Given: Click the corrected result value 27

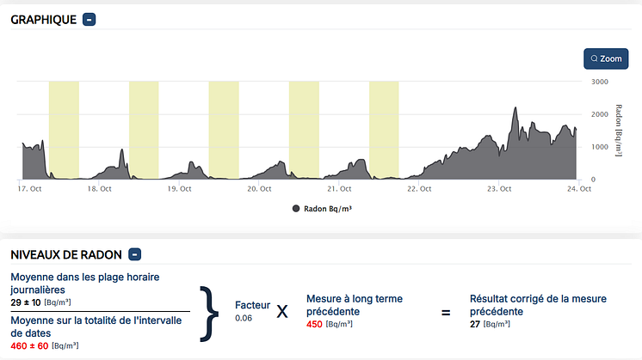Looking at the screenshot, I should (x=474, y=324).
